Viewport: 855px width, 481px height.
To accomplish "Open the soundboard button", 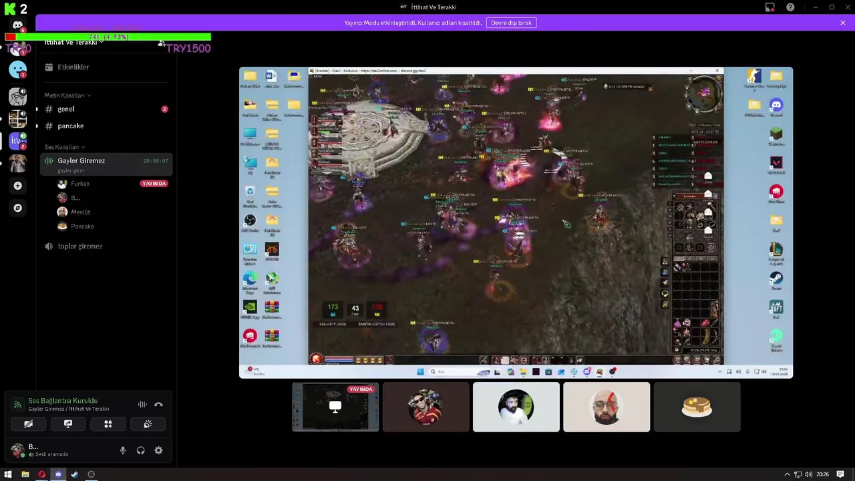I will (x=148, y=424).
